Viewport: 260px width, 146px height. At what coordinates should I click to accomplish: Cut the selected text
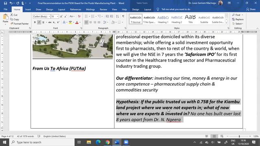pos(14,15)
